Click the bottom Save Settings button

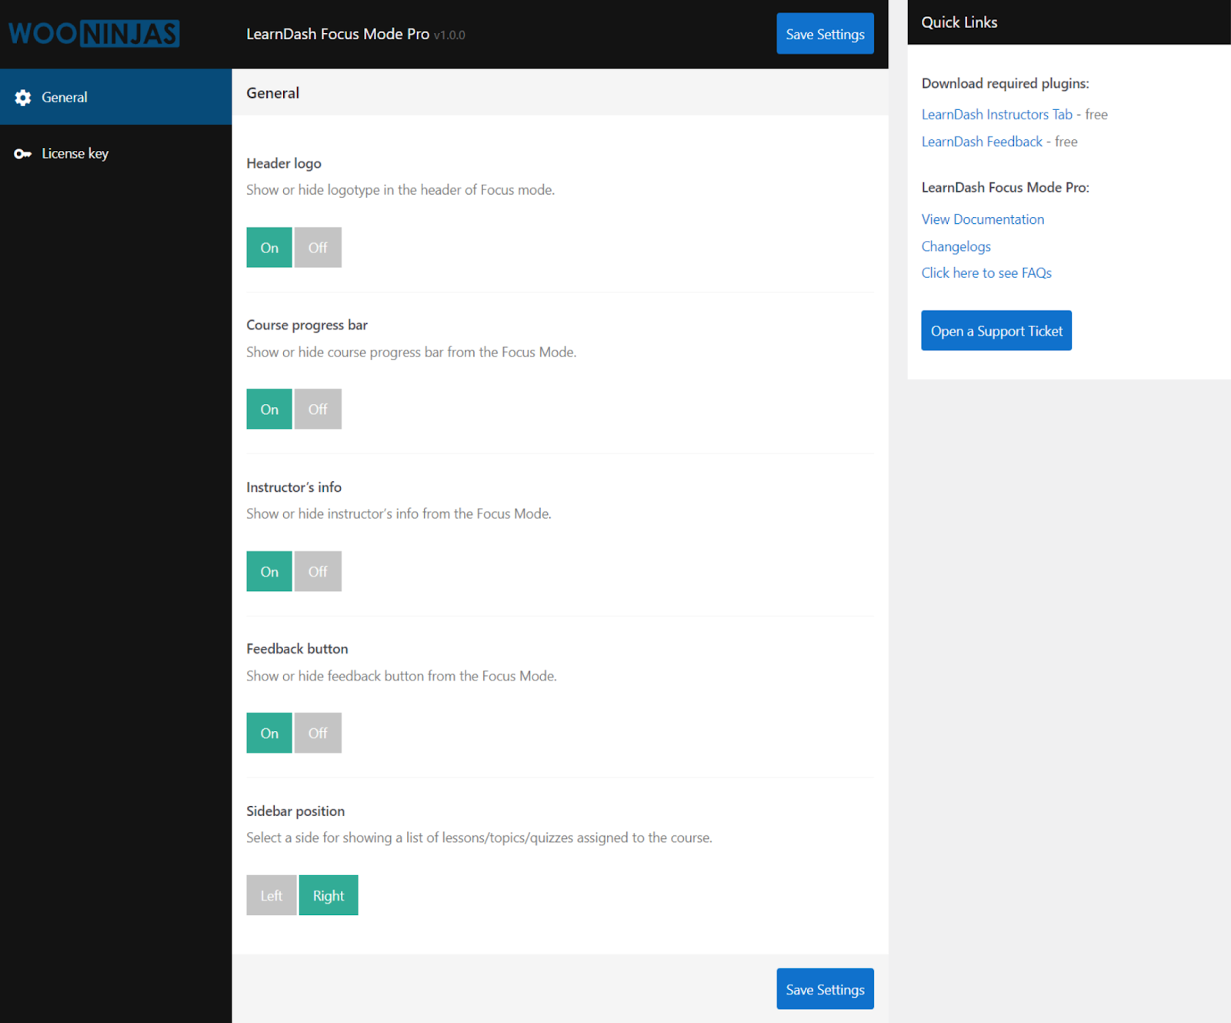pos(825,989)
